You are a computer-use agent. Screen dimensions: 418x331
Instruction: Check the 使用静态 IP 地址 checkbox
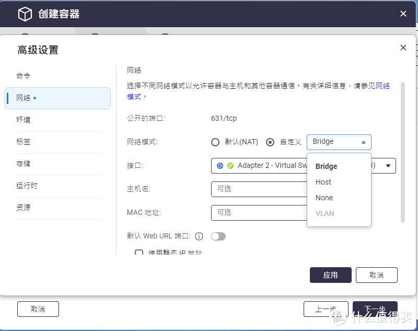(138, 253)
